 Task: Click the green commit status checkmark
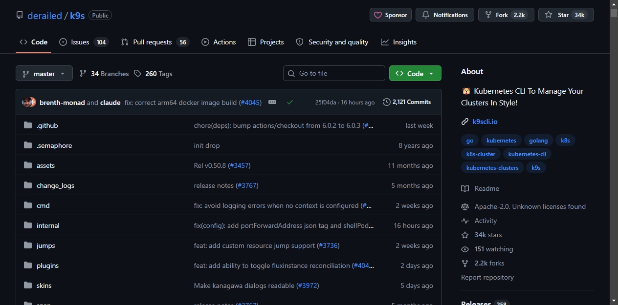coord(290,102)
